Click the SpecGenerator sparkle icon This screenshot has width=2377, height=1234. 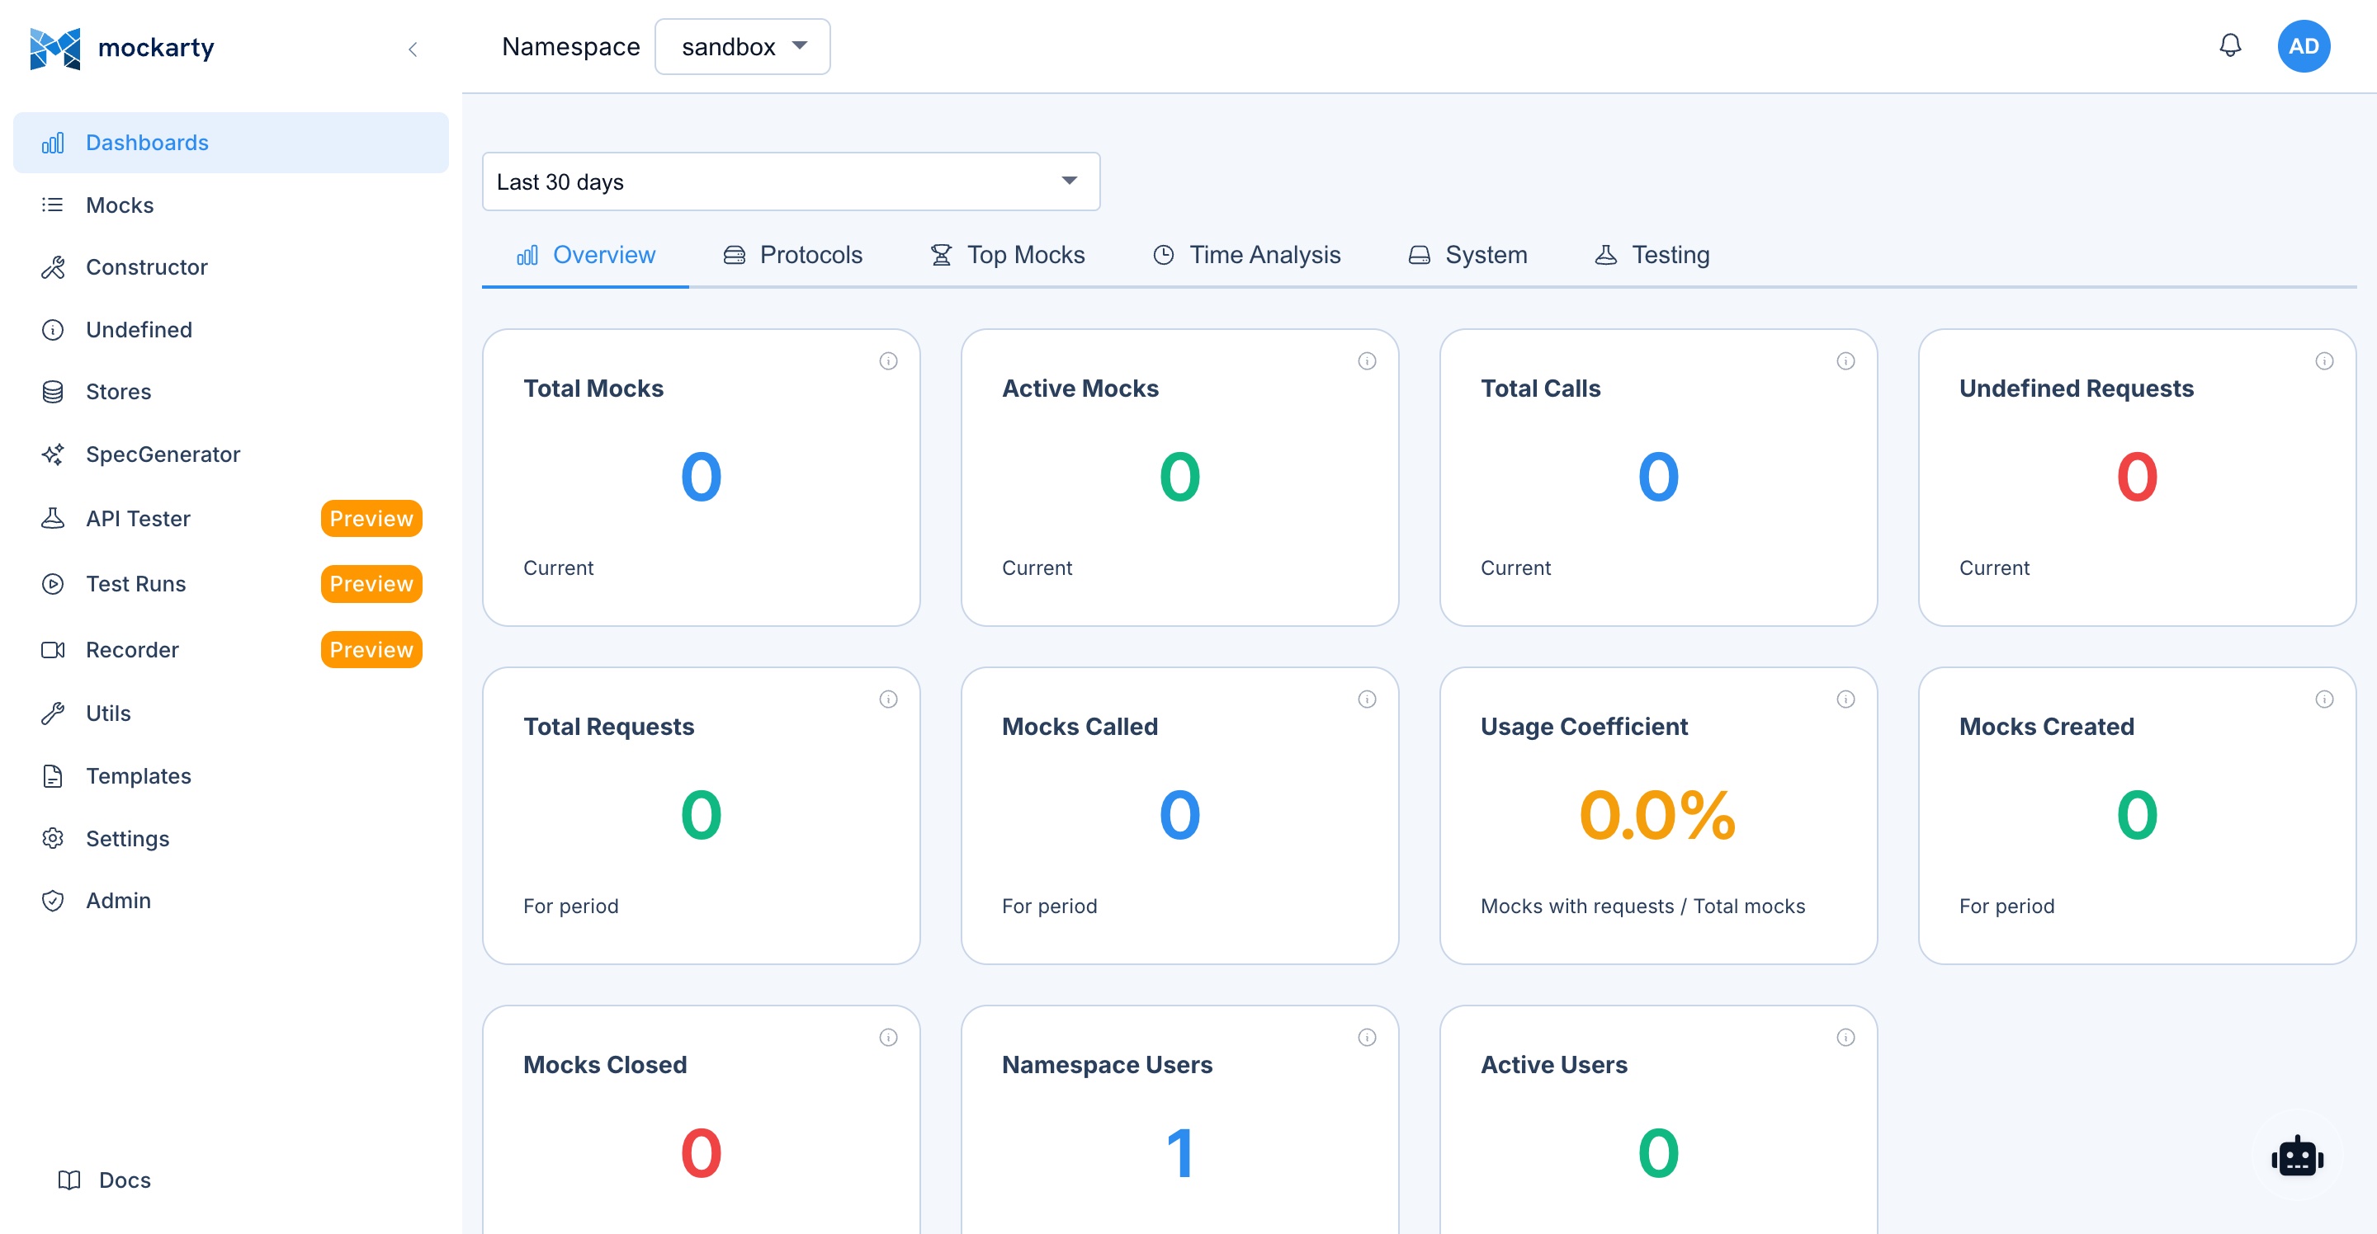(53, 455)
